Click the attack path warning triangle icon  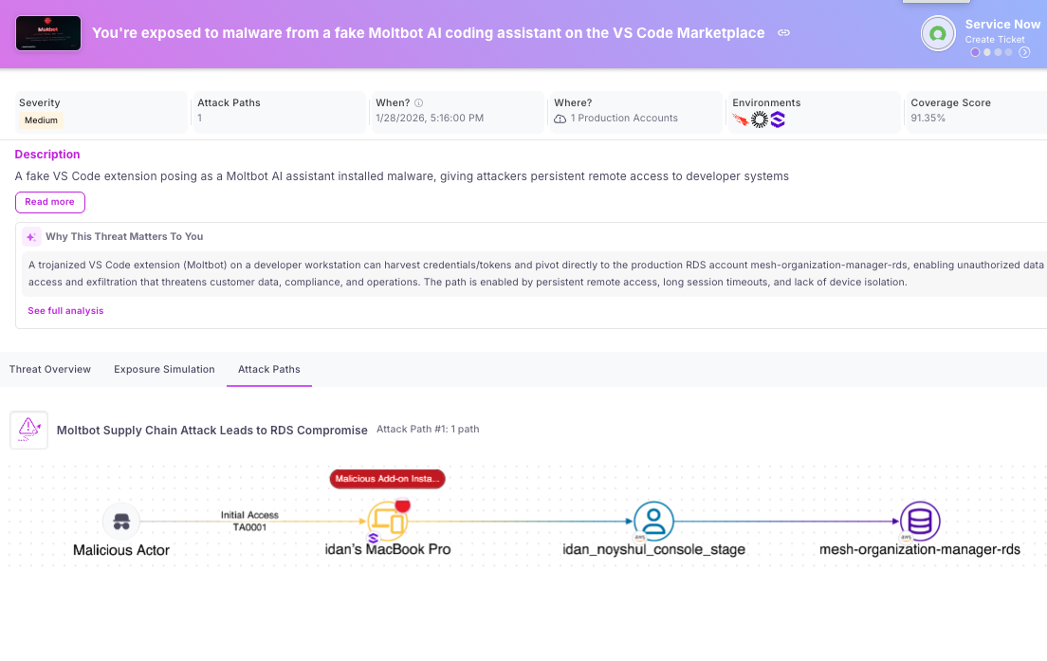pos(29,430)
